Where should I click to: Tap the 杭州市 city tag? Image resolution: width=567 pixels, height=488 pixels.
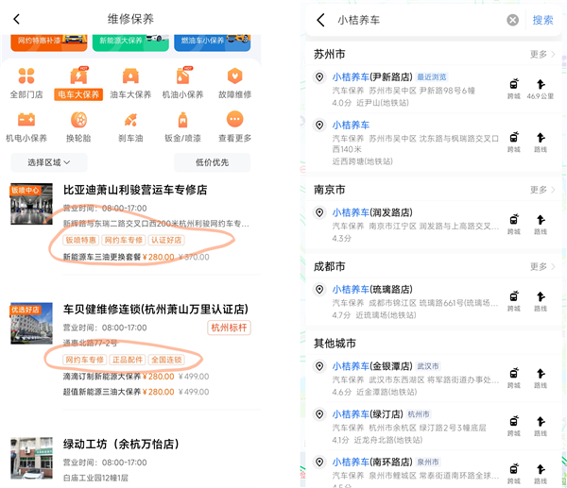pos(419,414)
